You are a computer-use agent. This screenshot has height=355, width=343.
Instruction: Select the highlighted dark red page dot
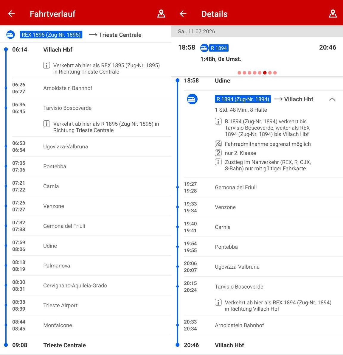point(265,73)
